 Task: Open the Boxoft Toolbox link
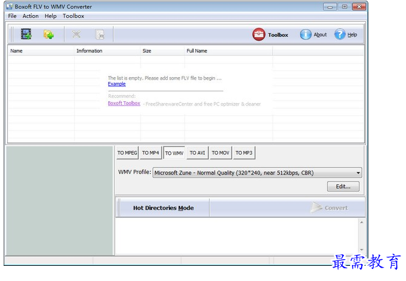124,103
